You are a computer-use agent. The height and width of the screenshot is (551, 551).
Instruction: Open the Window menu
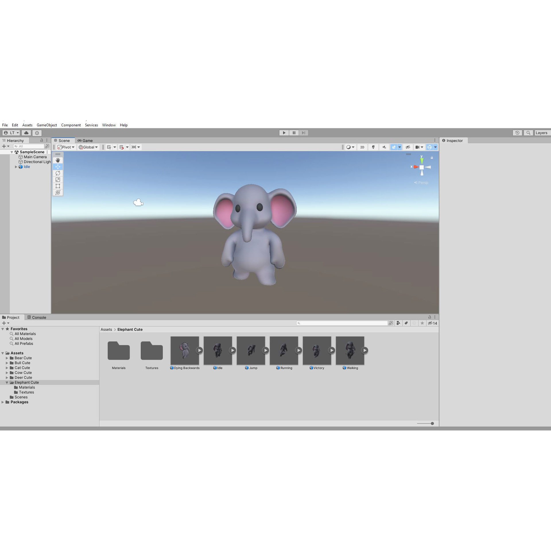[109, 125]
